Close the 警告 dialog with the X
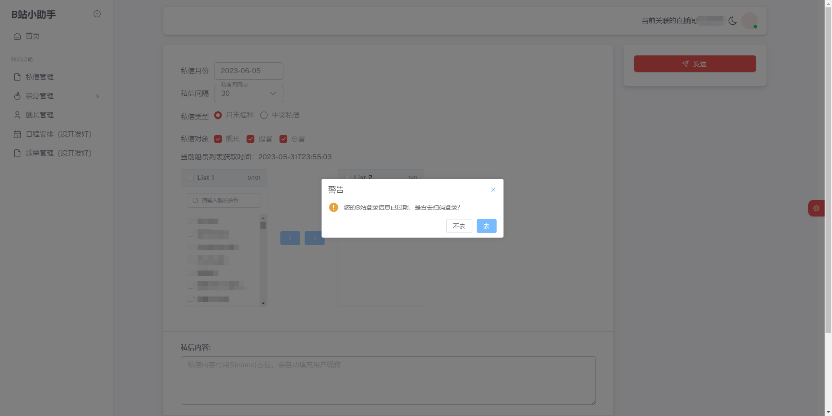The width and height of the screenshot is (832, 416). tap(493, 190)
